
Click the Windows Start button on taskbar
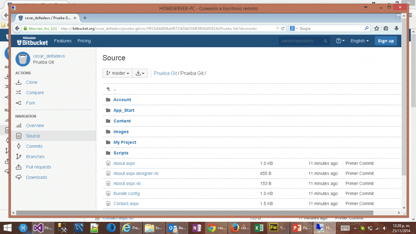7,228
